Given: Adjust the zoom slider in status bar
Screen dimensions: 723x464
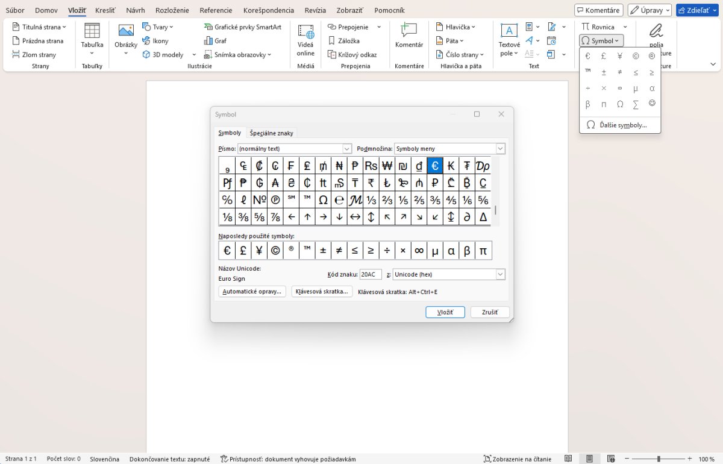Looking at the screenshot, I should point(659,459).
